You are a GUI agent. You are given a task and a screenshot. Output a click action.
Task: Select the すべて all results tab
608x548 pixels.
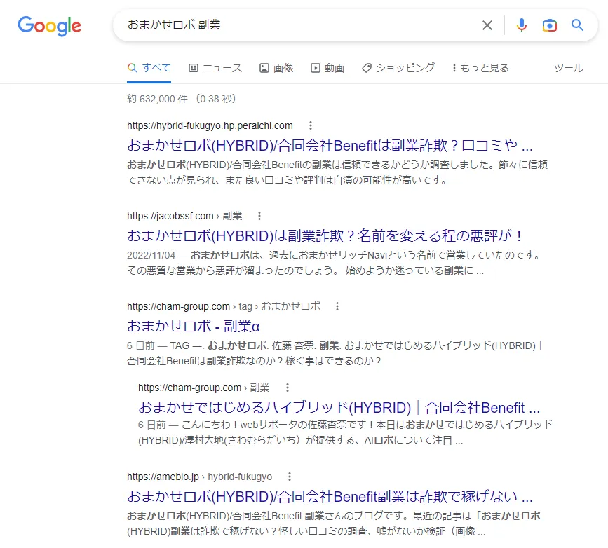tap(149, 68)
